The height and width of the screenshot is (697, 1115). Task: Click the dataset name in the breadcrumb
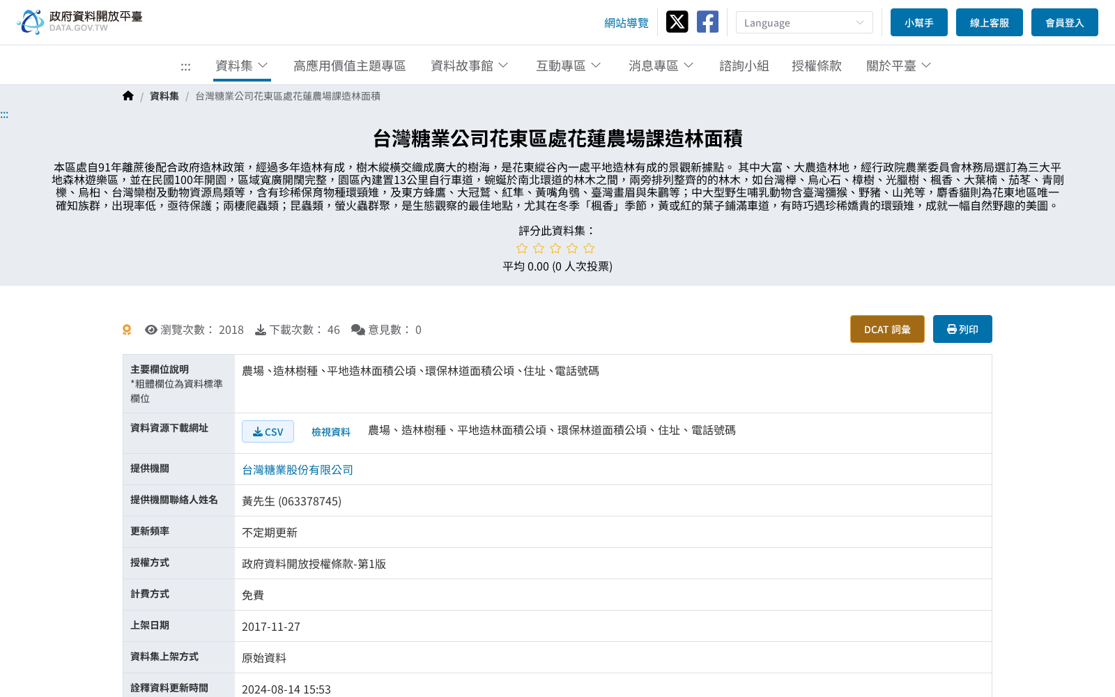click(288, 96)
